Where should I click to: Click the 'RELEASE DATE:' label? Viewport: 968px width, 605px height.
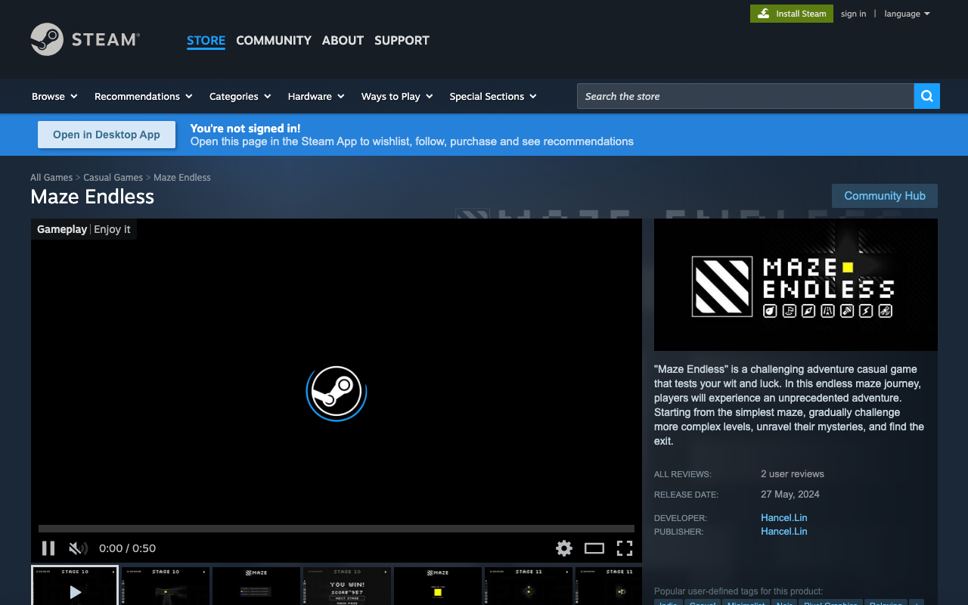687,495
